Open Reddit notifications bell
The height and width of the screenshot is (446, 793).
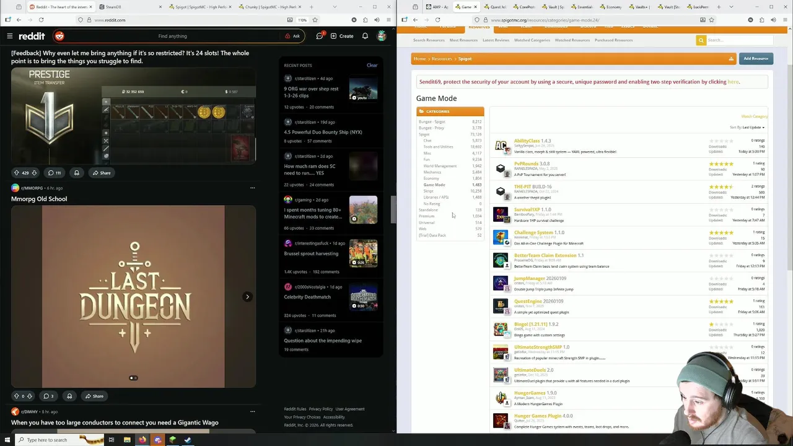365,36
